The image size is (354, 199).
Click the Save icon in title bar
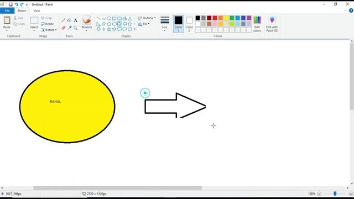[11, 4]
